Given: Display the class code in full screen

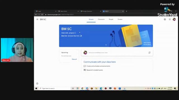Looking at the screenshot, I should (75, 33).
